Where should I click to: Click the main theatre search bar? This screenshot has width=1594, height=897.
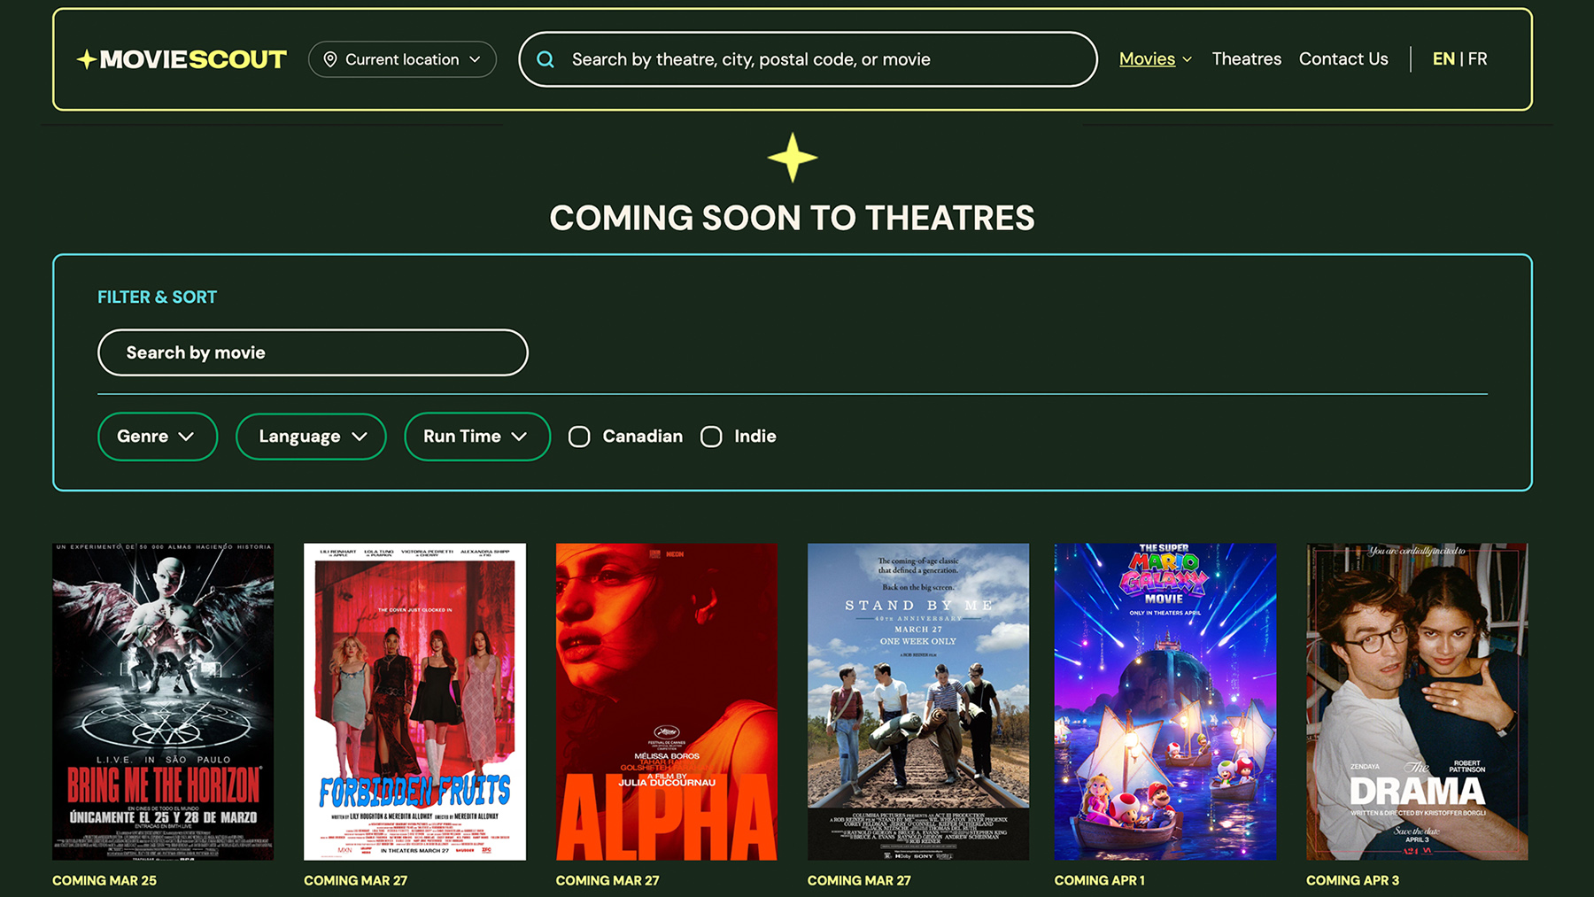(x=808, y=59)
